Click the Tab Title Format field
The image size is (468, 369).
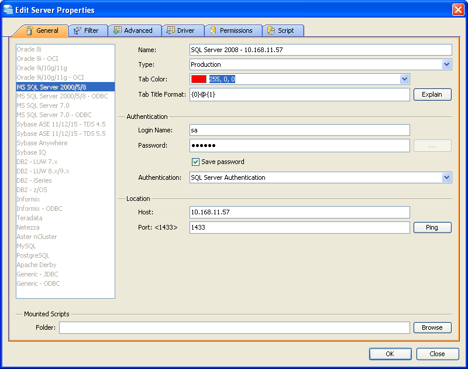(x=300, y=94)
